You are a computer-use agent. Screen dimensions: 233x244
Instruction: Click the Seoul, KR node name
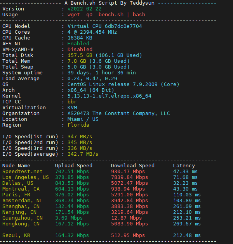tap(17, 235)
